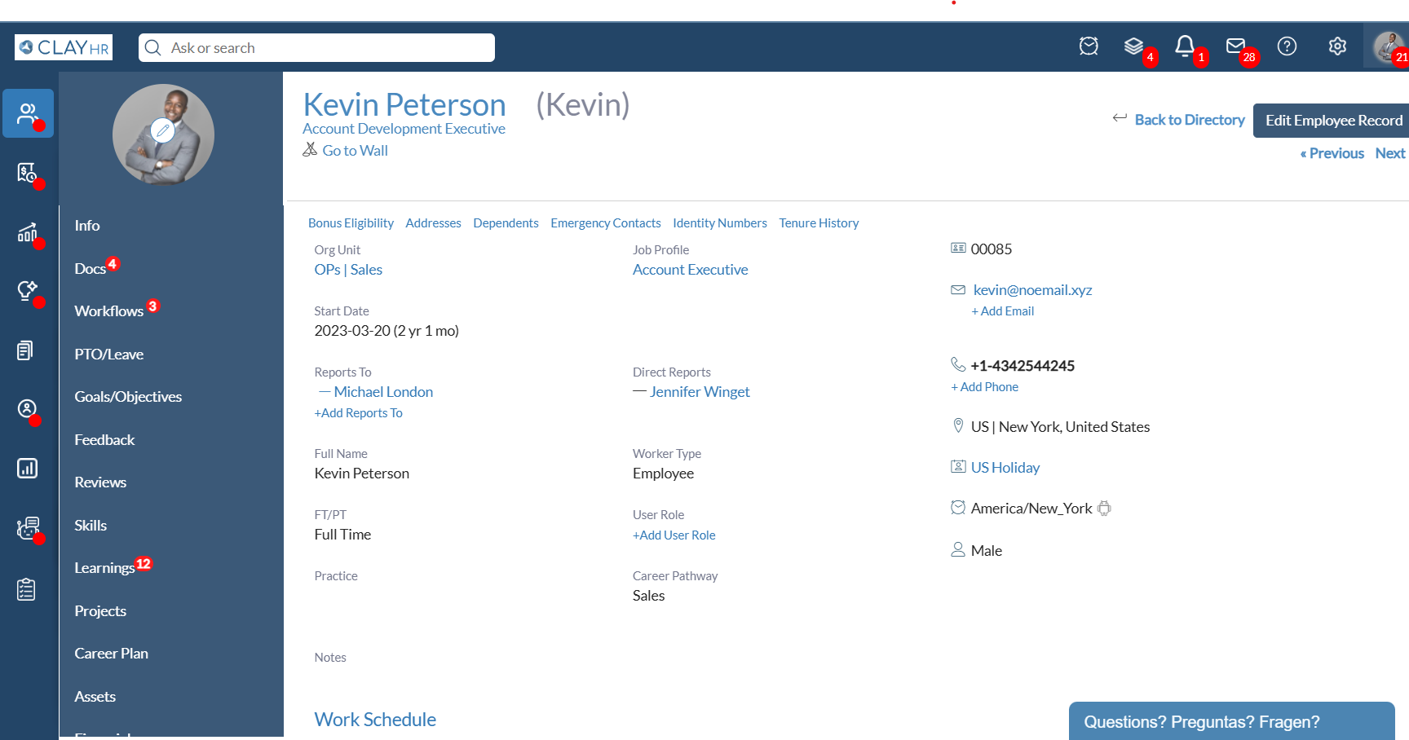Open the time clock icon in top bar
Screen dimensions: 1409x740
tap(1089, 46)
